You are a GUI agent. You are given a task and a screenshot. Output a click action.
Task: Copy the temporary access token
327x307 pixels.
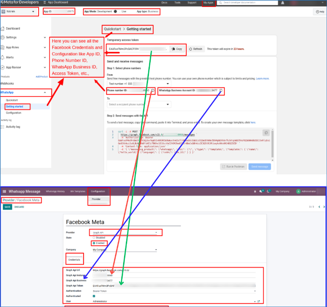coord(177,49)
